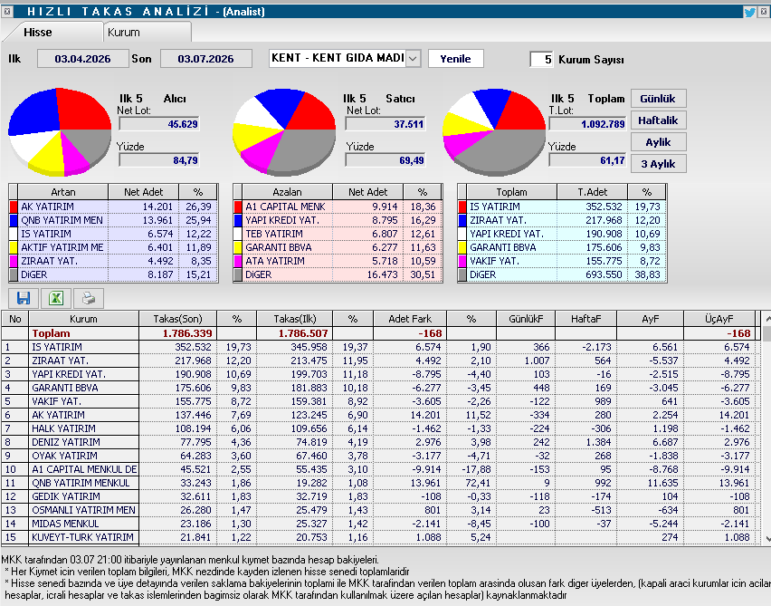Choose the Aylik period button
Image resolution: width=771 pixels, height=606 pixels.
tap(658, 142)
